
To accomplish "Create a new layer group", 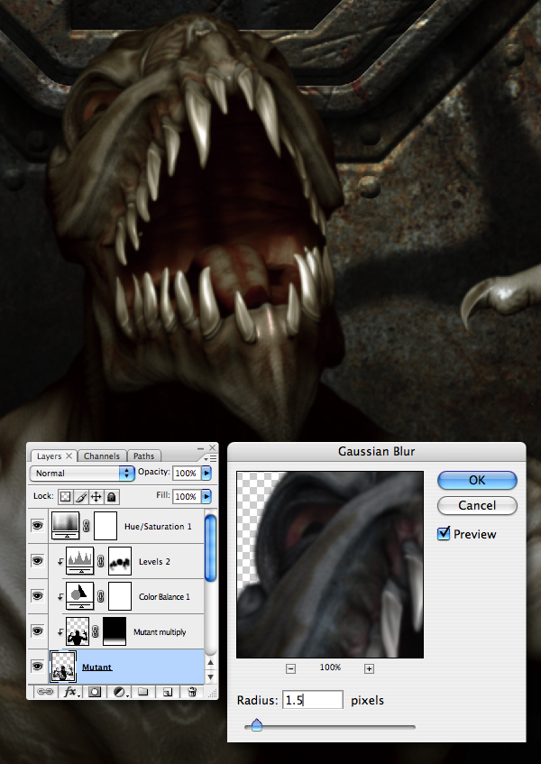I will (142, 692).
